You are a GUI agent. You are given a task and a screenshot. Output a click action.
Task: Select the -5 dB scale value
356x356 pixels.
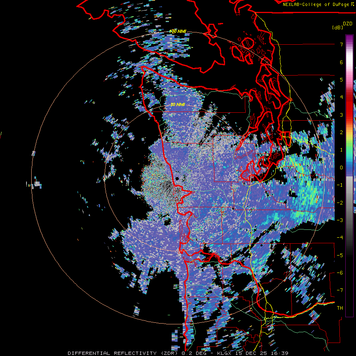pyautogui.click(x=340, y=255)
